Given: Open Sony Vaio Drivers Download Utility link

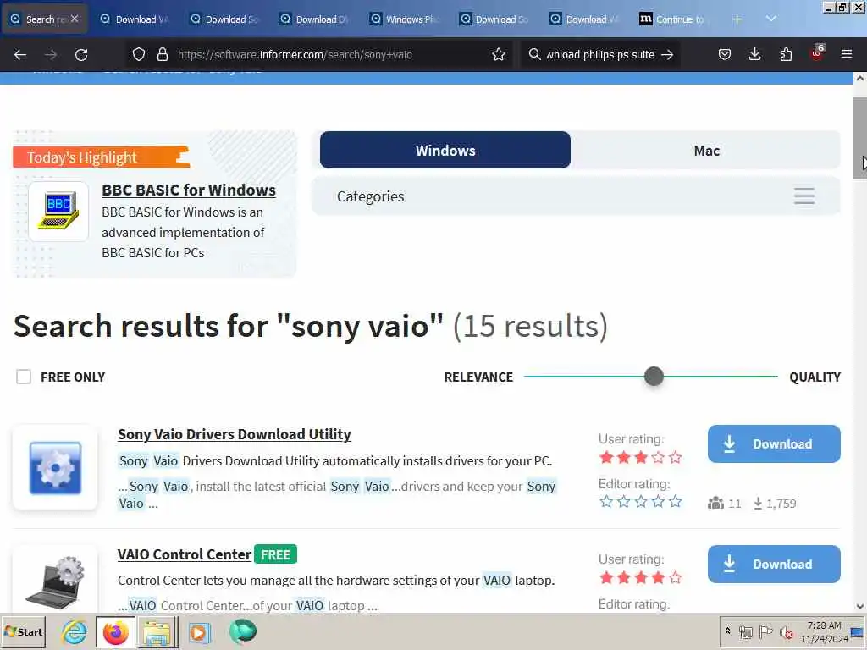Looking at the screenshot, I should 235,434.
